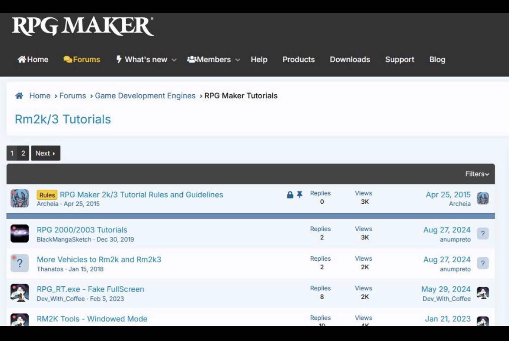This screenshot has height=341, width=509.
Task: Click the Jan 15, 2018 start date
Action: (x=86, y=269)
